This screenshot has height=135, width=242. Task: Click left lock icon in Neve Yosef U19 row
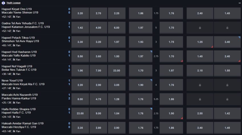click(x=200, y=85)
